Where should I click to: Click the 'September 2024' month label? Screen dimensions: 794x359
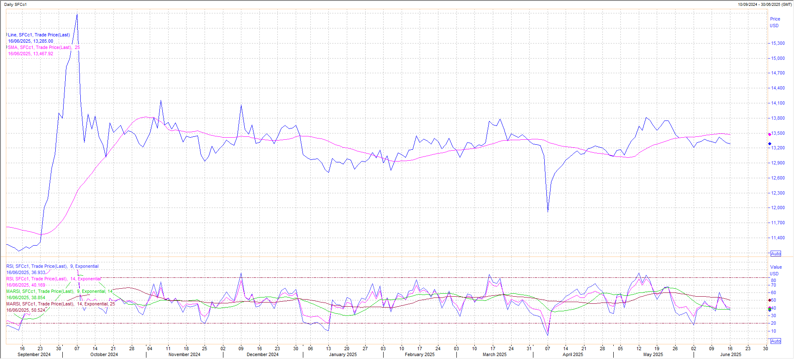click(x=34, y=355)
